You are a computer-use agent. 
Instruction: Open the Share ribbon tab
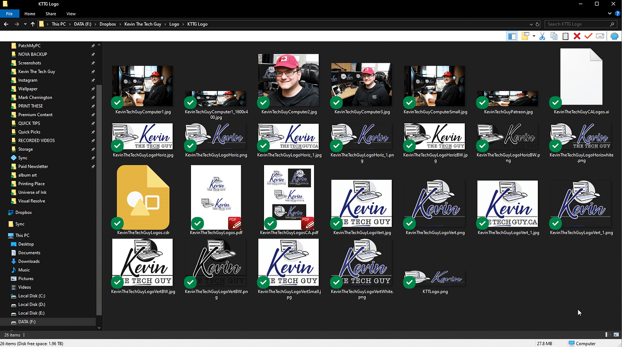[51, 14]
